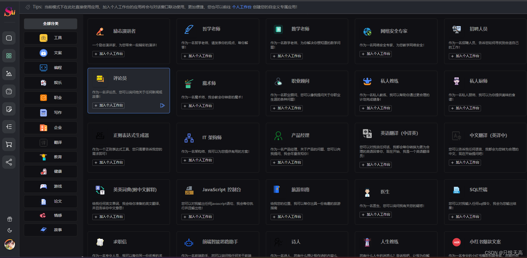527x258 pixels.
Task: Show the 翻译 category apps
Action: [x=50, y=143]
